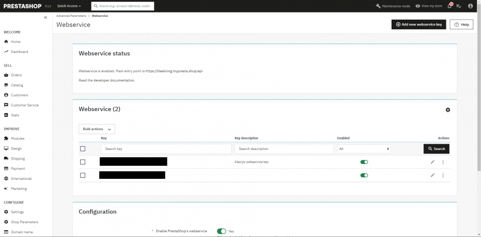481x237 pixels.
Task: Open Shop Parameters menu item
Action: [25, 222]
